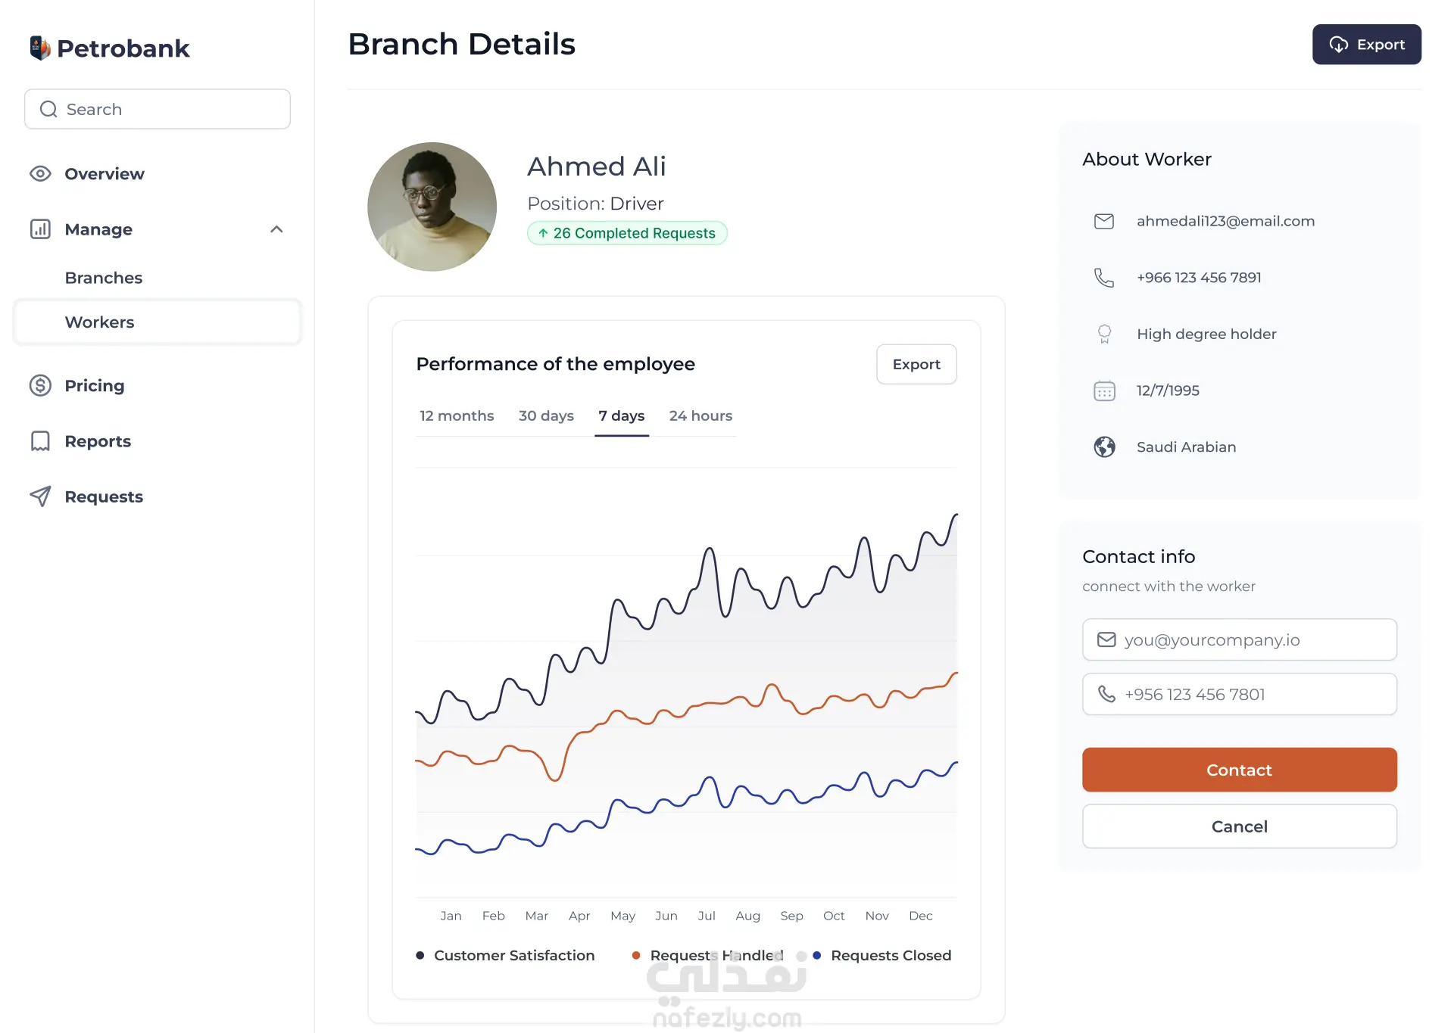Click the Overview eye icon

pyautogui.click(x=40, y=174)
